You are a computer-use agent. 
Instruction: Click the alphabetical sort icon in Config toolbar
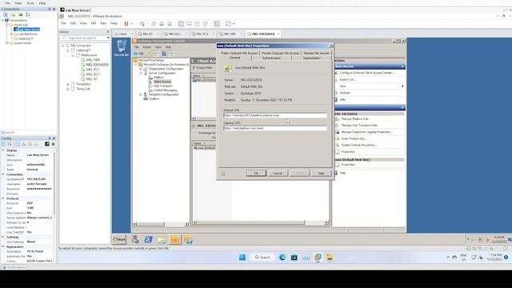click(10, 144)
